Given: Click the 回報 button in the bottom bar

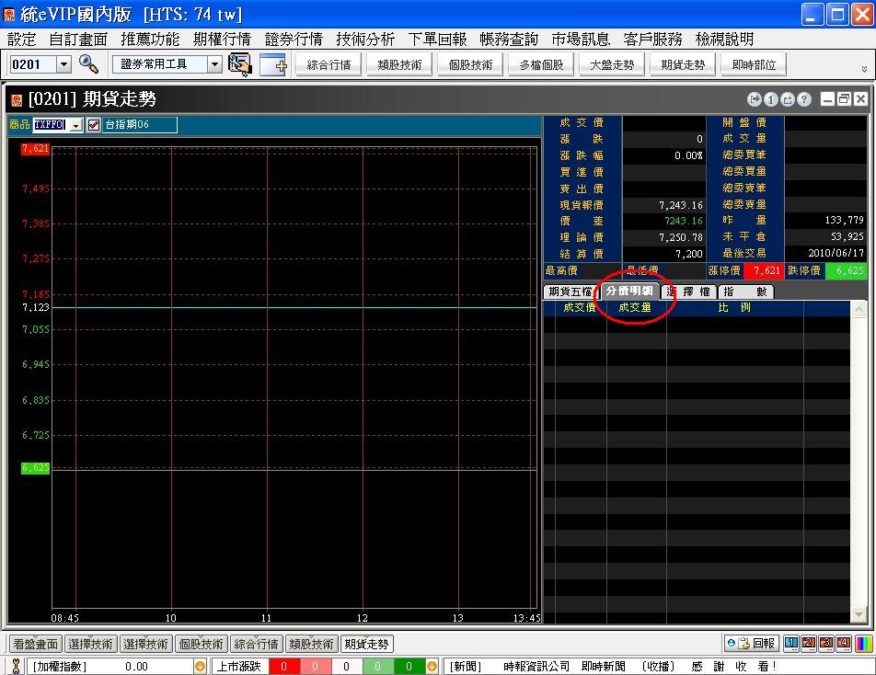Looking at the screenshot, I should [x=752, y=643].
